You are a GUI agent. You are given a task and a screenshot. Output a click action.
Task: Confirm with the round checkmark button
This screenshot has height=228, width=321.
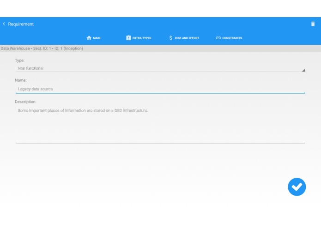297,187
